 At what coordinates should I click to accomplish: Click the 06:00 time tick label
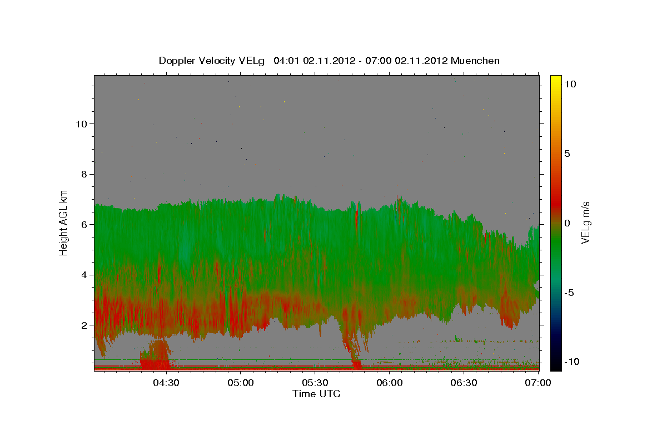tap(389, 383)
